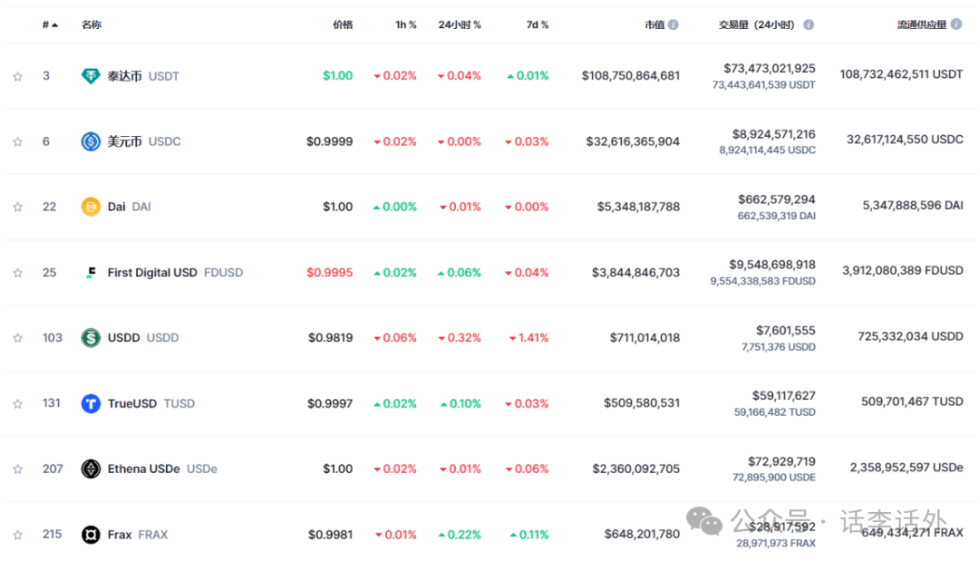
Task: Toggle favorite star for Ethena USDe
Action: [17, 469]
